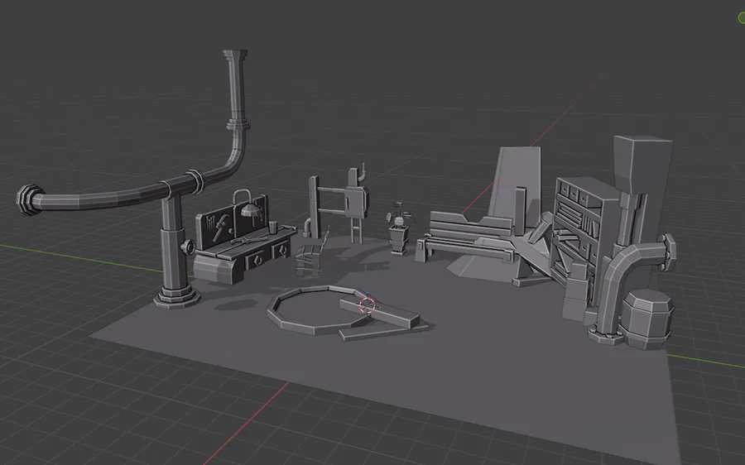Select the desk lamp on the workbench

tap(248, 204)
